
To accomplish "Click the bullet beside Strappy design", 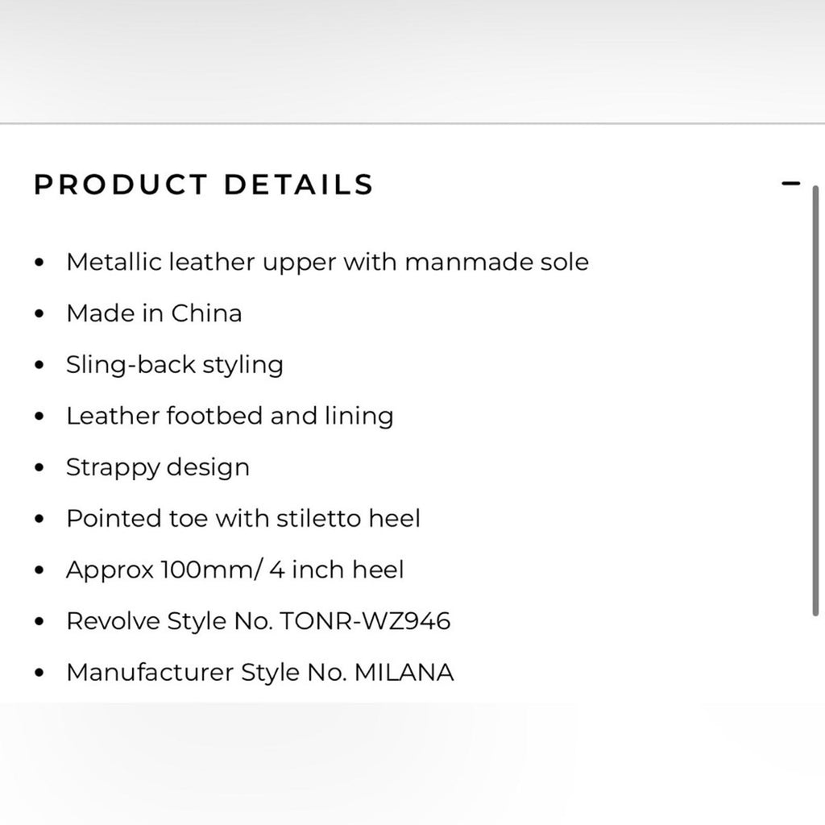I will 38,468.
